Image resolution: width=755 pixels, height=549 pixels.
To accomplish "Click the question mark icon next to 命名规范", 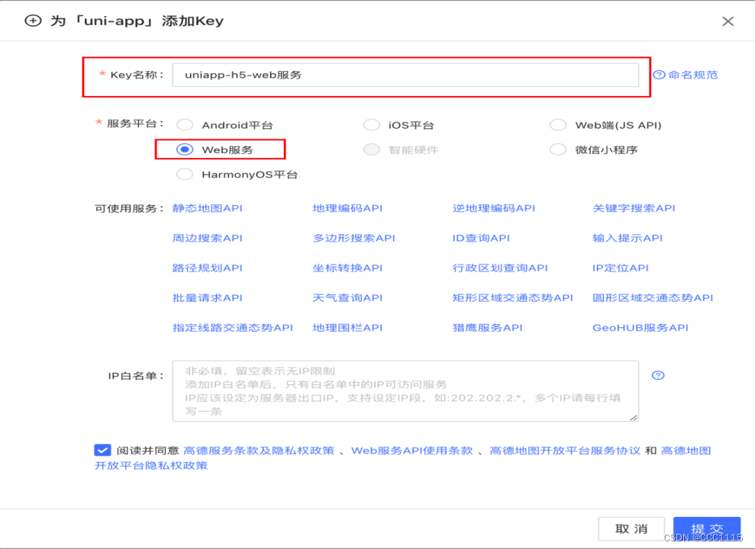I will 659,75.
